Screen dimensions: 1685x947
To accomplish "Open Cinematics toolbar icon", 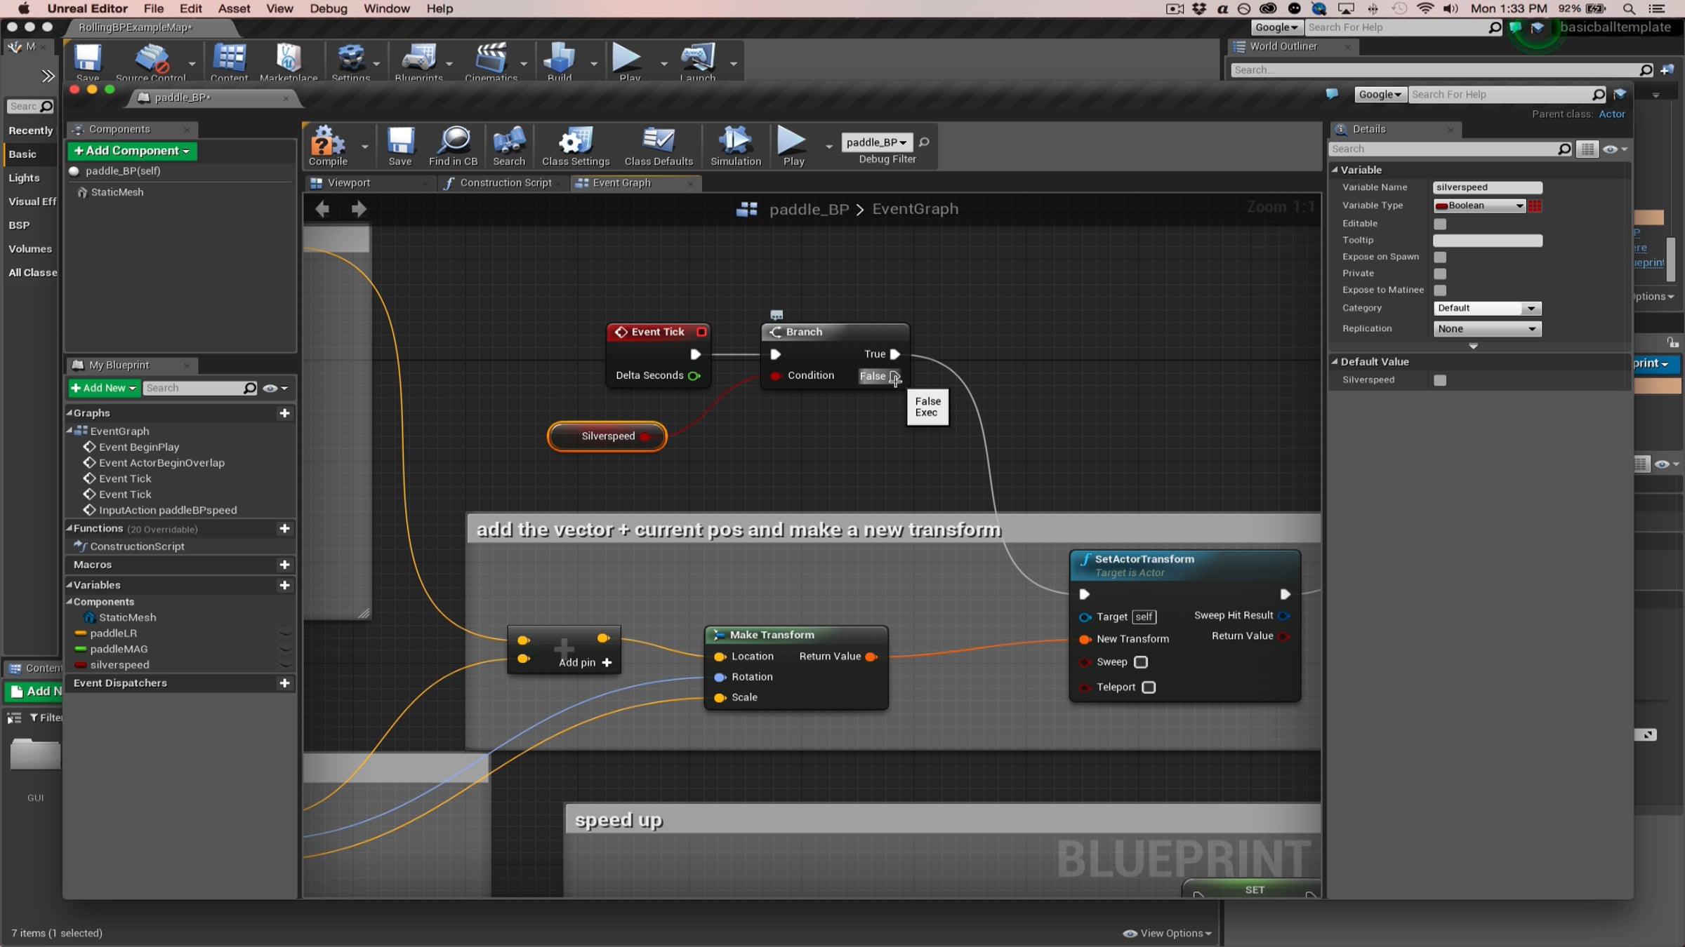I will pos(490,59).
